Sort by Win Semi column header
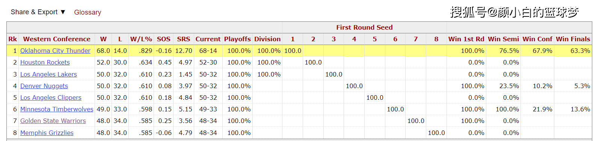 point(503,39)
